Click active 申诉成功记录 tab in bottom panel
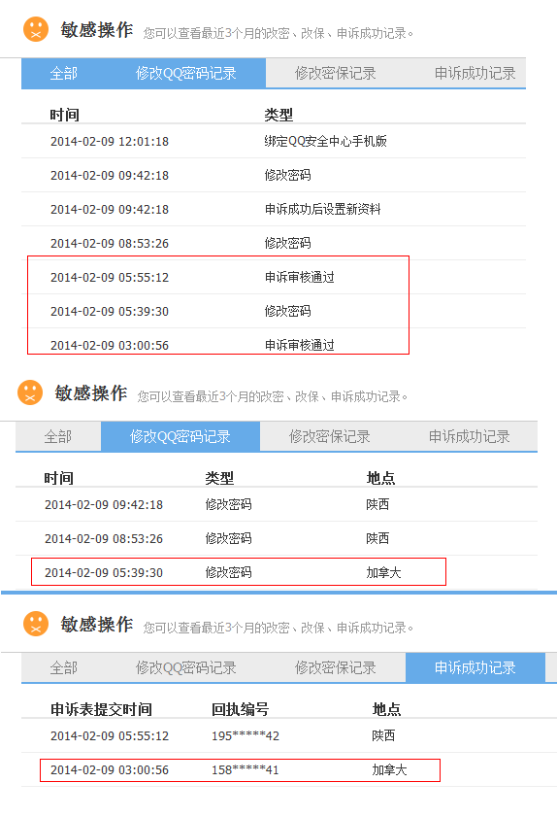Image resolution: width=557 pixels, height=817 pixels. pos(475,667)
